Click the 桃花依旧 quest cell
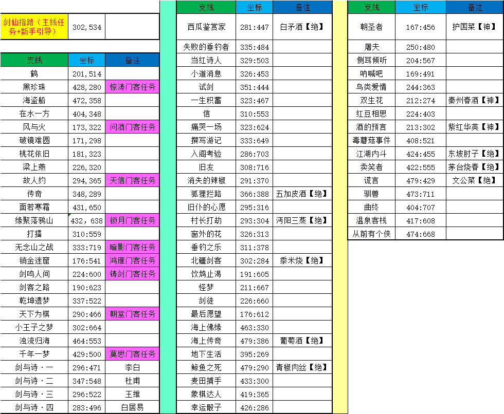504x414 pixels. (x=34, y=154)
